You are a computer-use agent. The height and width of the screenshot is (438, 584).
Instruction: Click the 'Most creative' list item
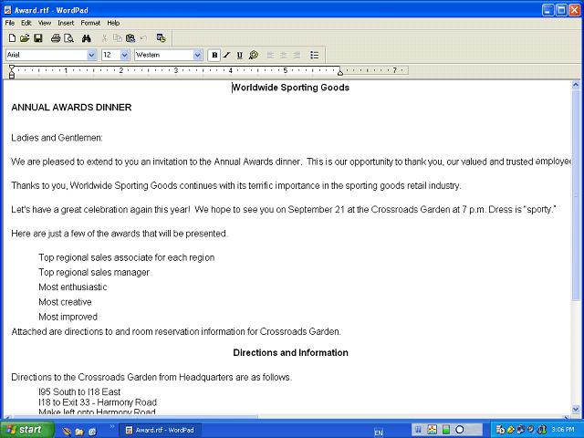65,302
